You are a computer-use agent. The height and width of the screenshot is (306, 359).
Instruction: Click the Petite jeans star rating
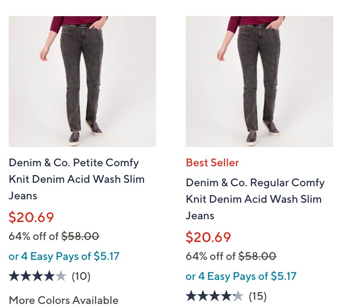[x=37, y=276]
